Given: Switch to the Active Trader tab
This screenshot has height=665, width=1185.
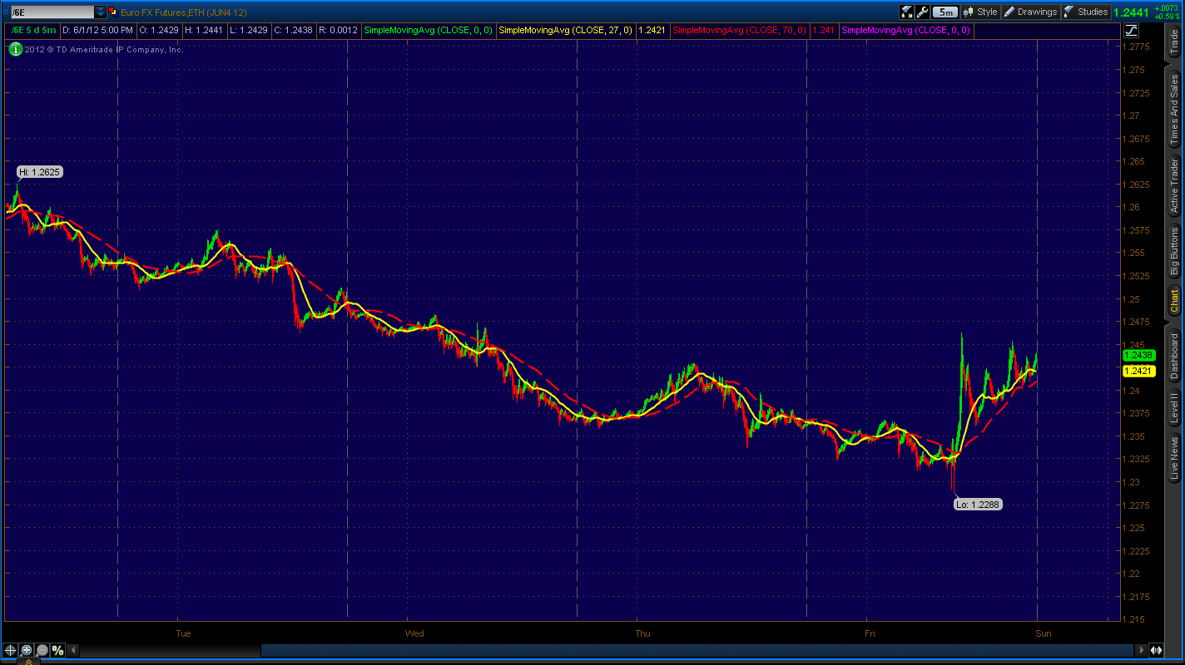Looking at the screenshot, I should tap(1174, 186).
